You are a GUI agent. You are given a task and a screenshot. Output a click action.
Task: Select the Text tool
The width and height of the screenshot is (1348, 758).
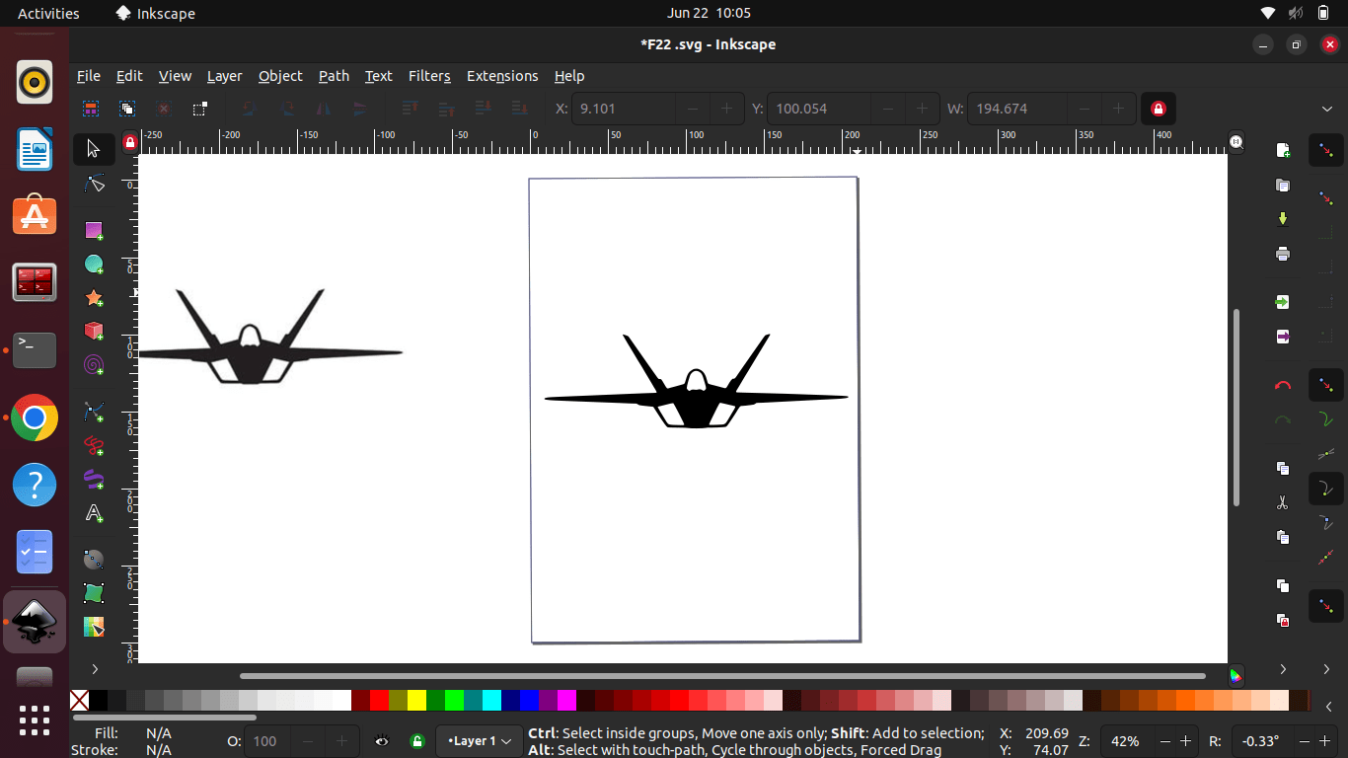tap(94, 513)
